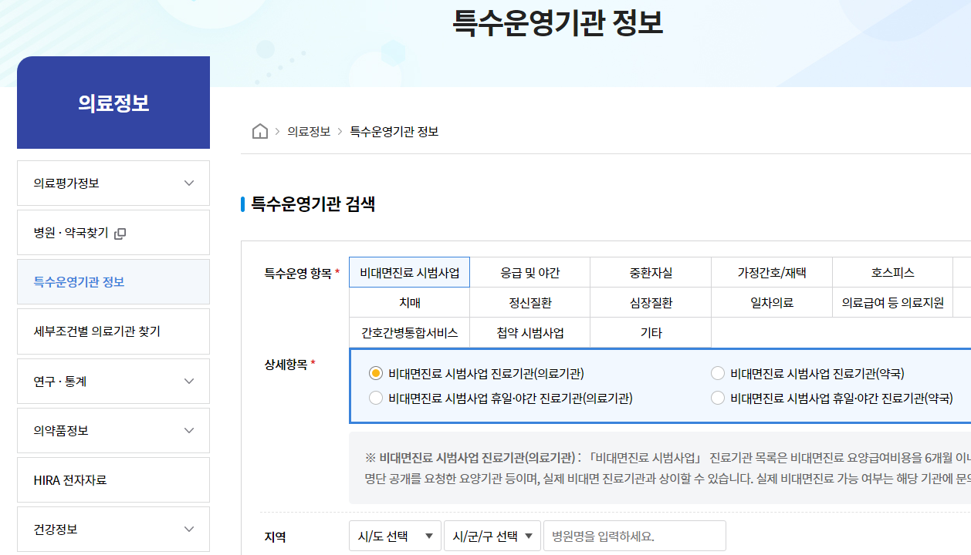Select 비대면진료 시범사업 진료기관(약국) radio option
971x555 pixels.
(718, 374)
